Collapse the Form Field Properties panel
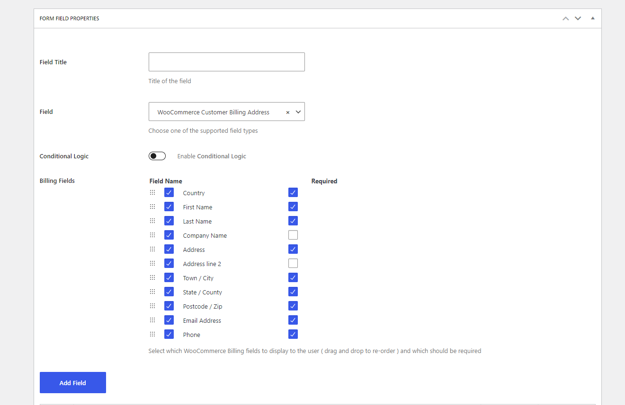 coord(593,18)
